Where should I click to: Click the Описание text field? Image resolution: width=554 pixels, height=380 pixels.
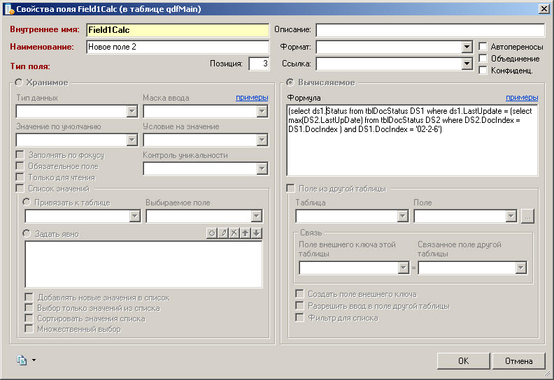coord(429,30)
